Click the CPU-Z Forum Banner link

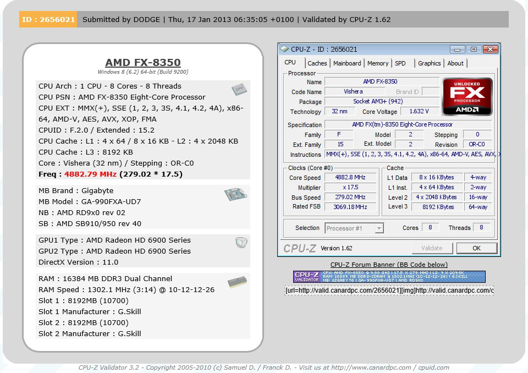(x=389, y=265)
